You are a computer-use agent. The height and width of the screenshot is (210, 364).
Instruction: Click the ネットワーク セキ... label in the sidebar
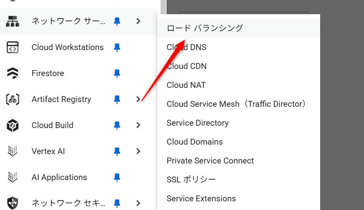(x=68, y=203)
